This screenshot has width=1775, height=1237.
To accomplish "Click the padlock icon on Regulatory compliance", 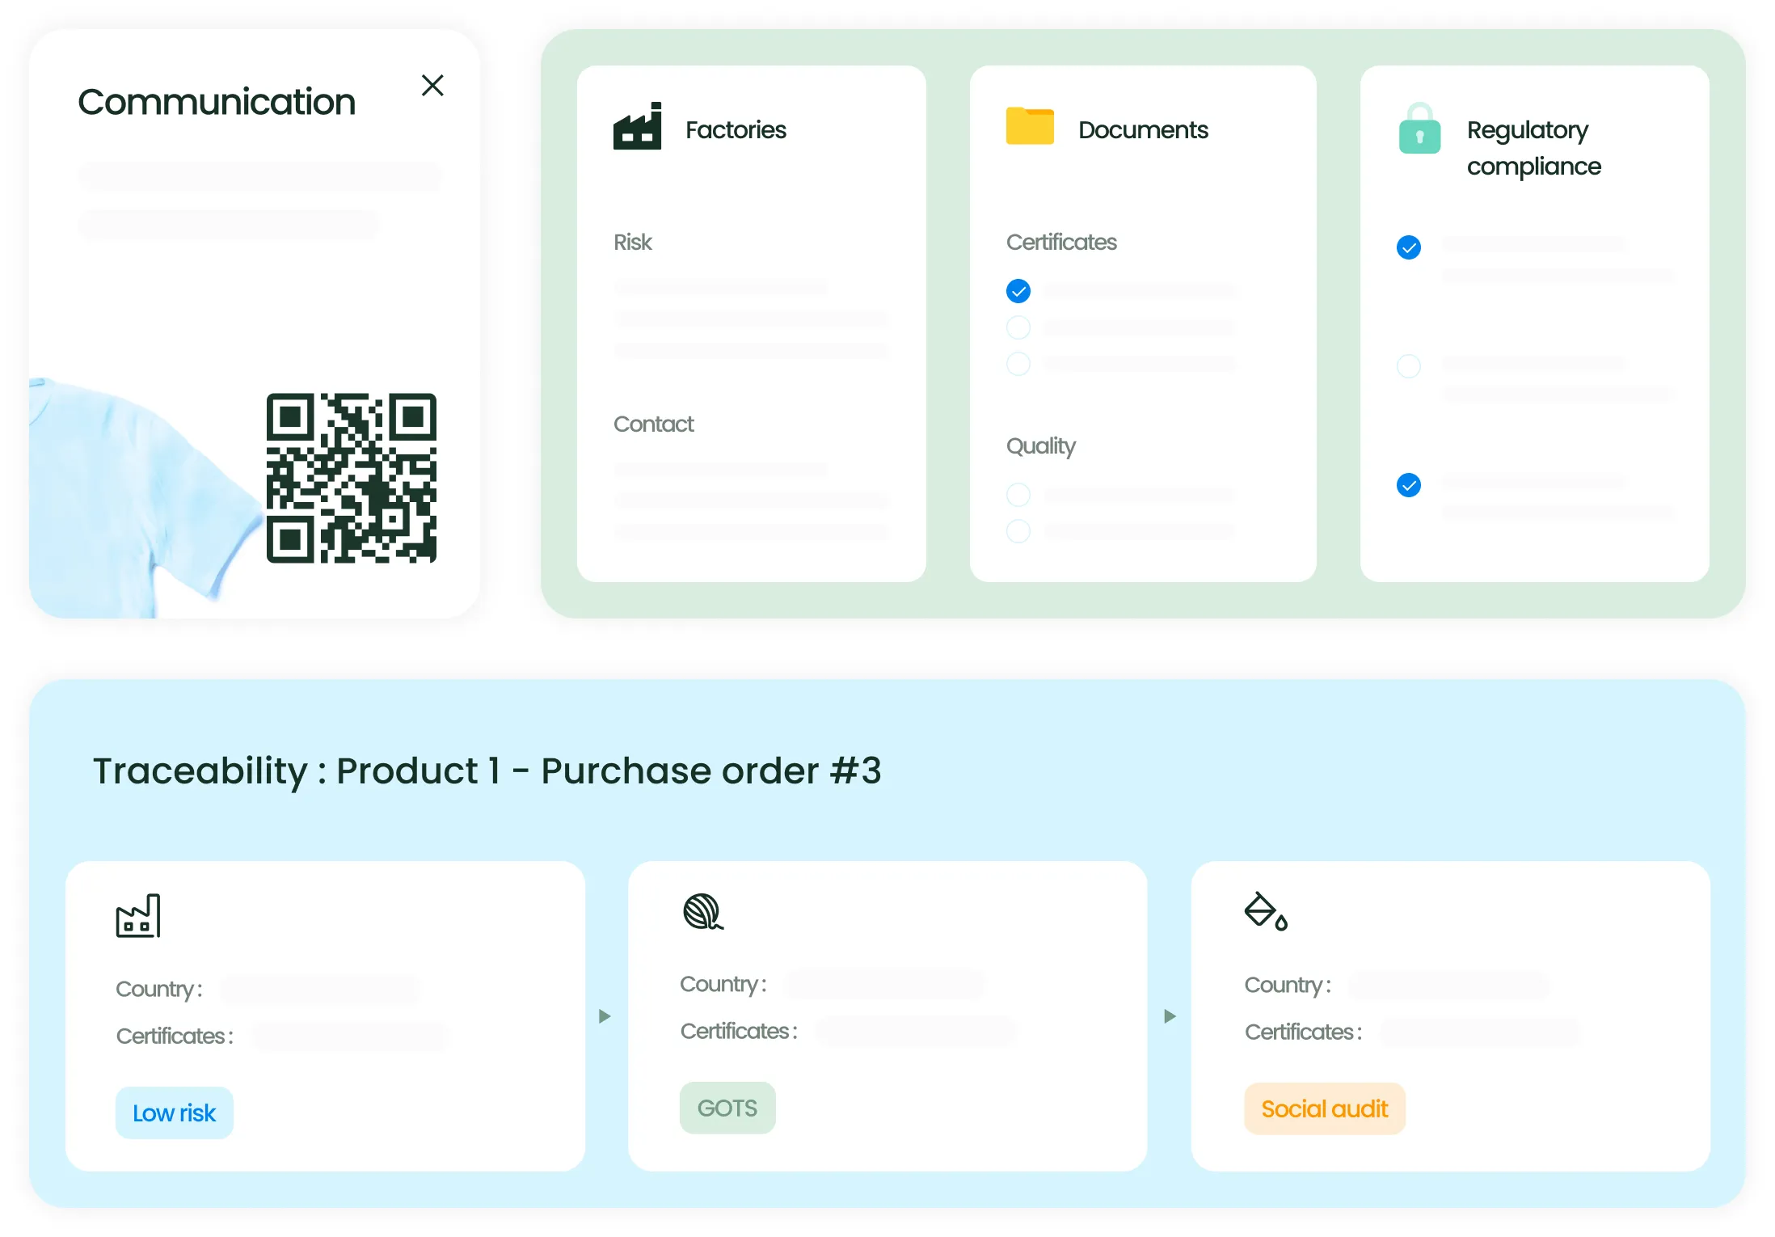I will (1419, 129).
